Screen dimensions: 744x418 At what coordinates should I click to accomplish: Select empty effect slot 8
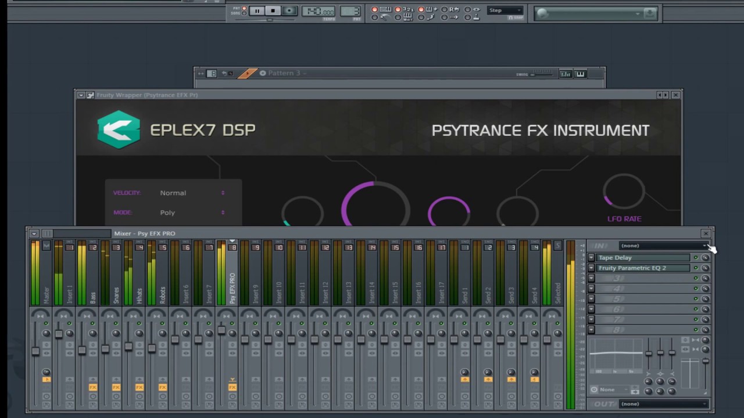(x=643, y=330)
